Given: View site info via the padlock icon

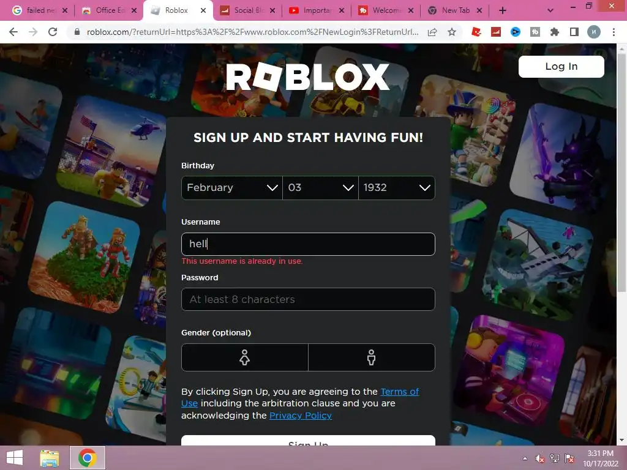Looking at the screenshot, I should click(x=77, y=32).
